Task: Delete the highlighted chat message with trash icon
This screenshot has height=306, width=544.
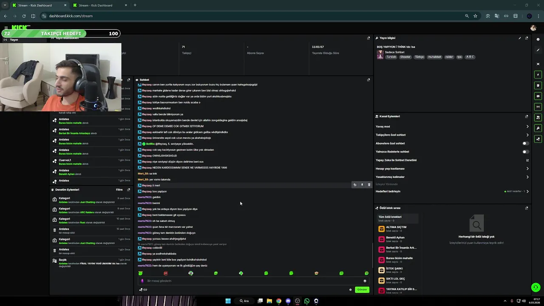Action: click(369, 185)
